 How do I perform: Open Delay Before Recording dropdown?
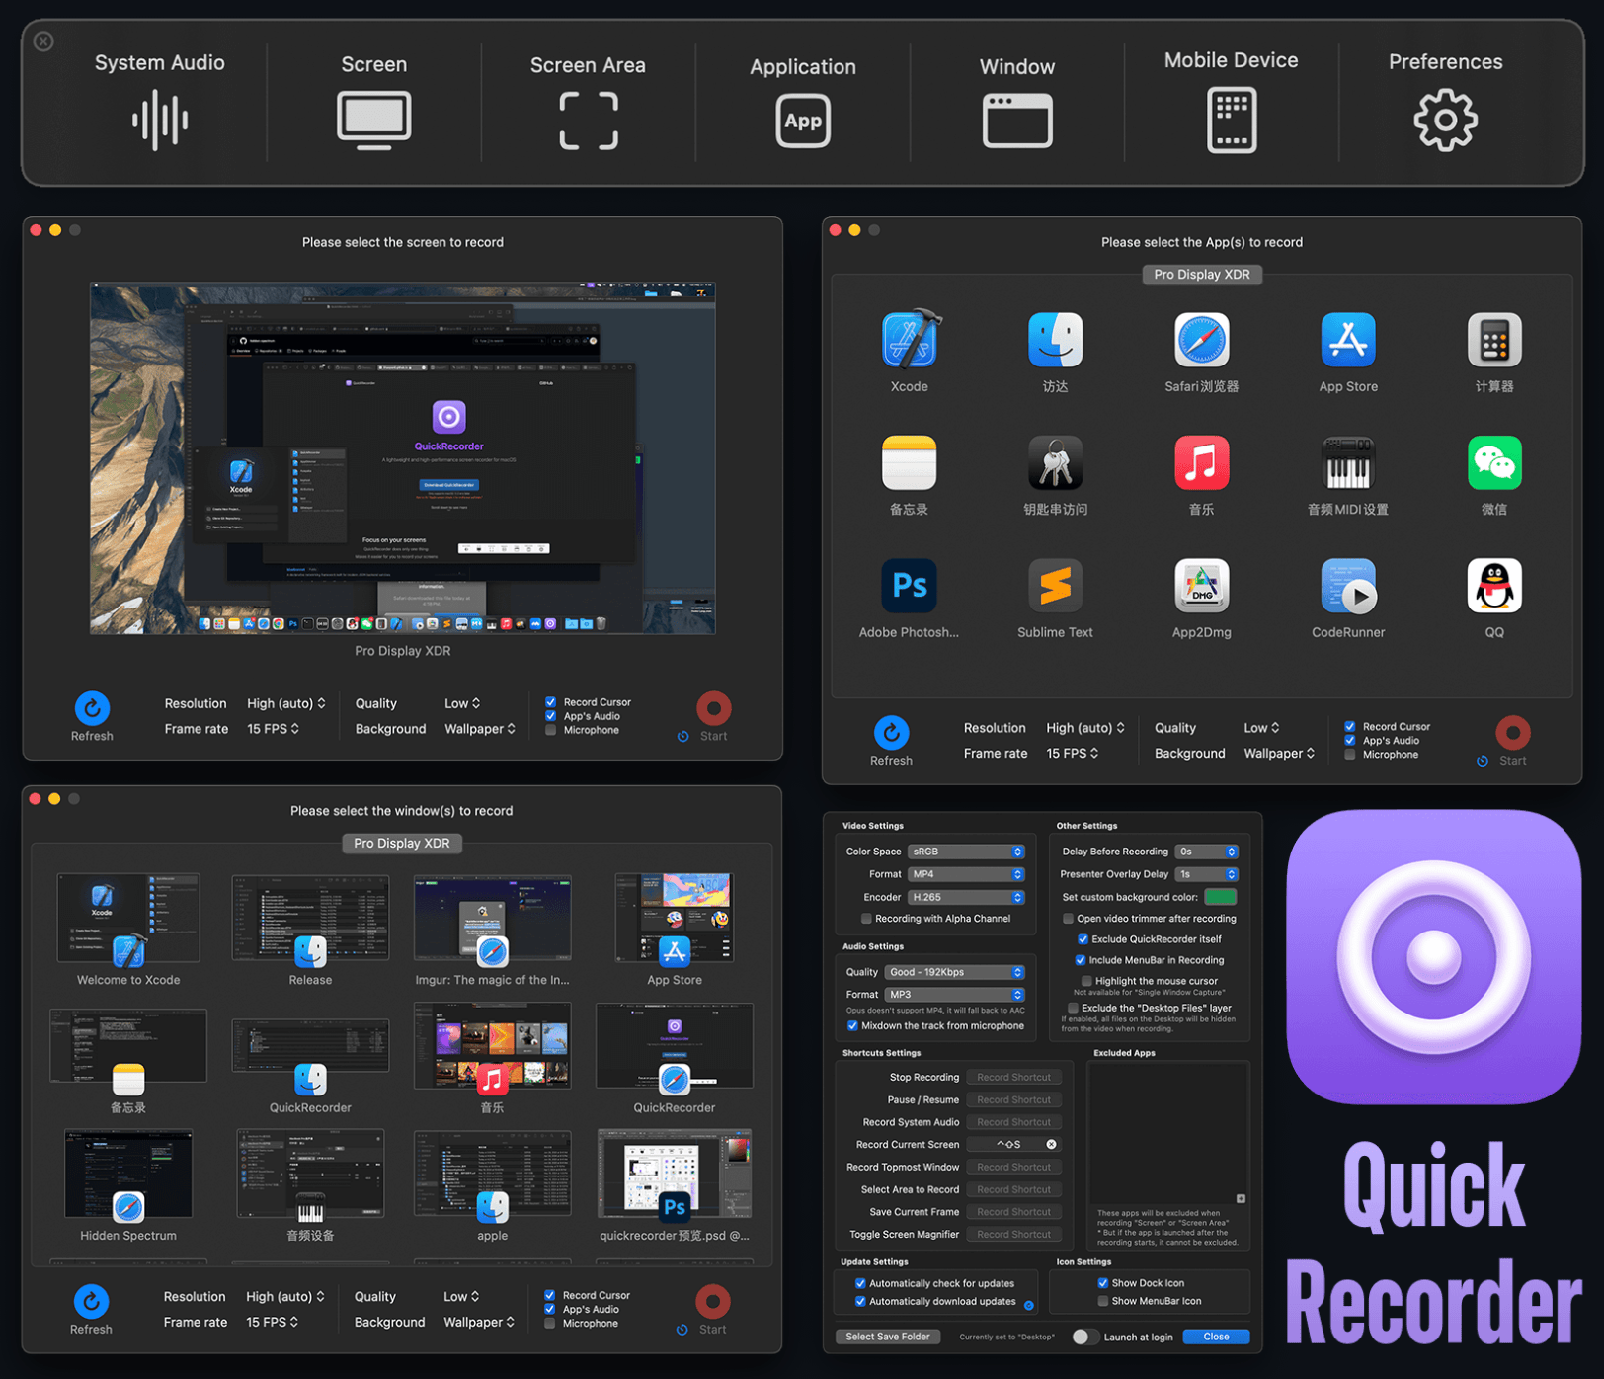pos(1207,852)
